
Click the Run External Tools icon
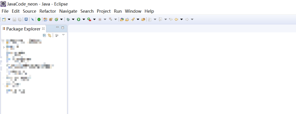pyautogui.click(x=89, y=19)
